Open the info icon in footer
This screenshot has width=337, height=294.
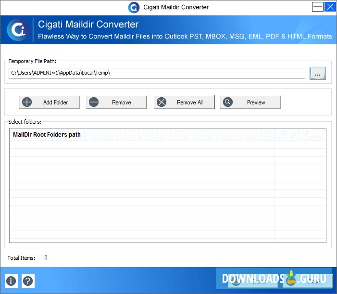11,281
